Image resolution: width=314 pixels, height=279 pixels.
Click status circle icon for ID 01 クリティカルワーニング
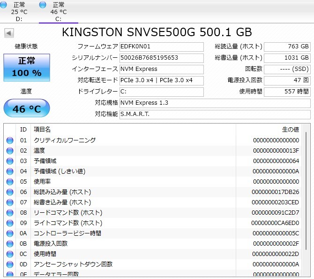10,140
